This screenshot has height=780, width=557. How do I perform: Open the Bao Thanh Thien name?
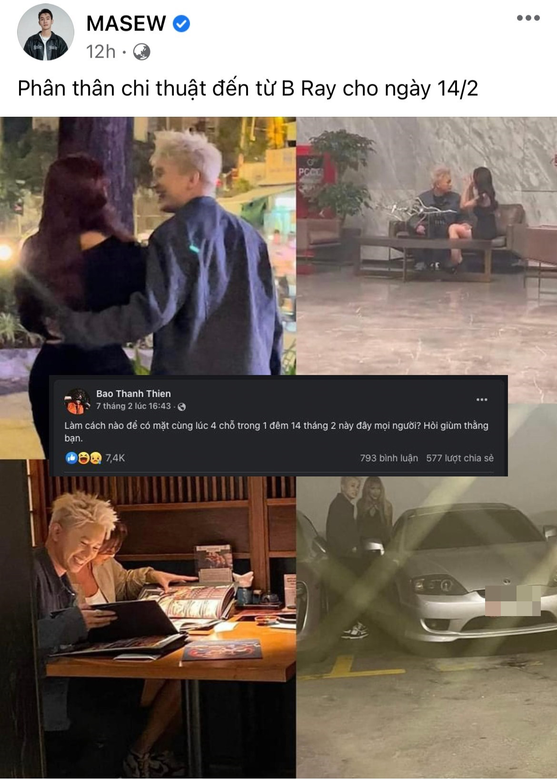click(133, 394)
